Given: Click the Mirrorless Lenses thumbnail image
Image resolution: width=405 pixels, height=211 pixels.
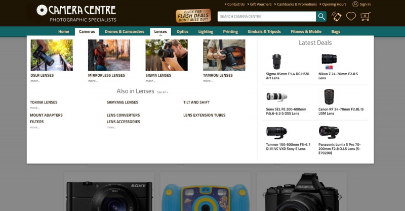Looking at the screenshot, I should [109, 55].
